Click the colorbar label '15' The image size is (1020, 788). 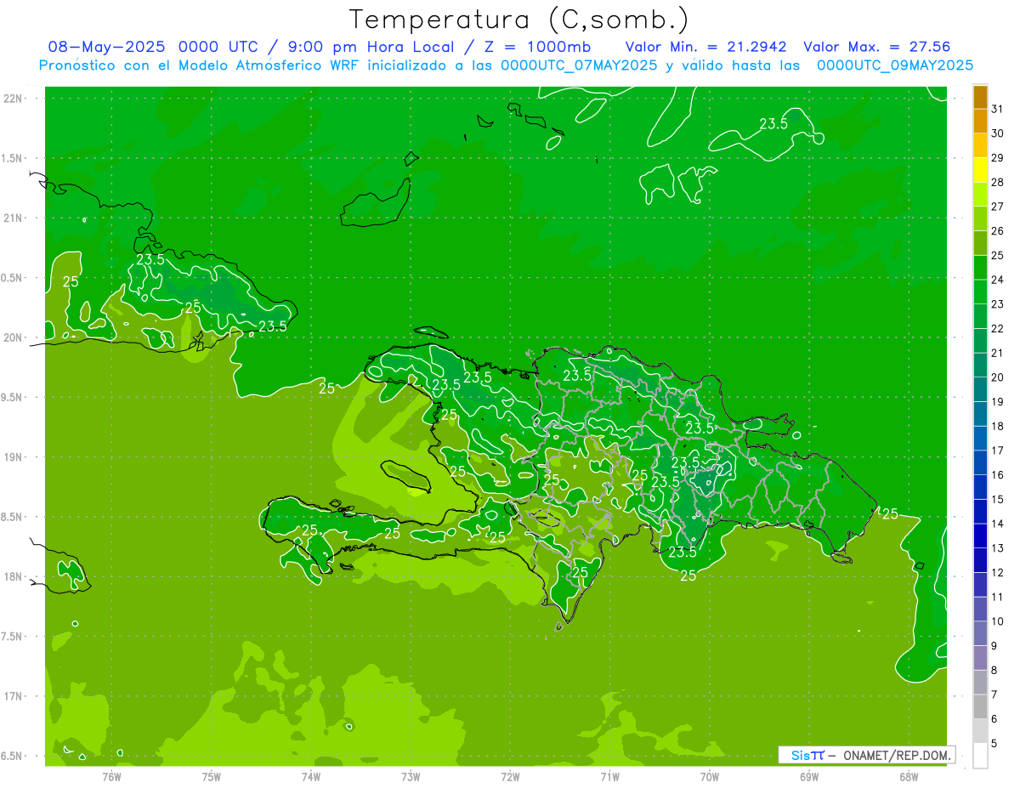pyautogui.click(x=997, y=499)
